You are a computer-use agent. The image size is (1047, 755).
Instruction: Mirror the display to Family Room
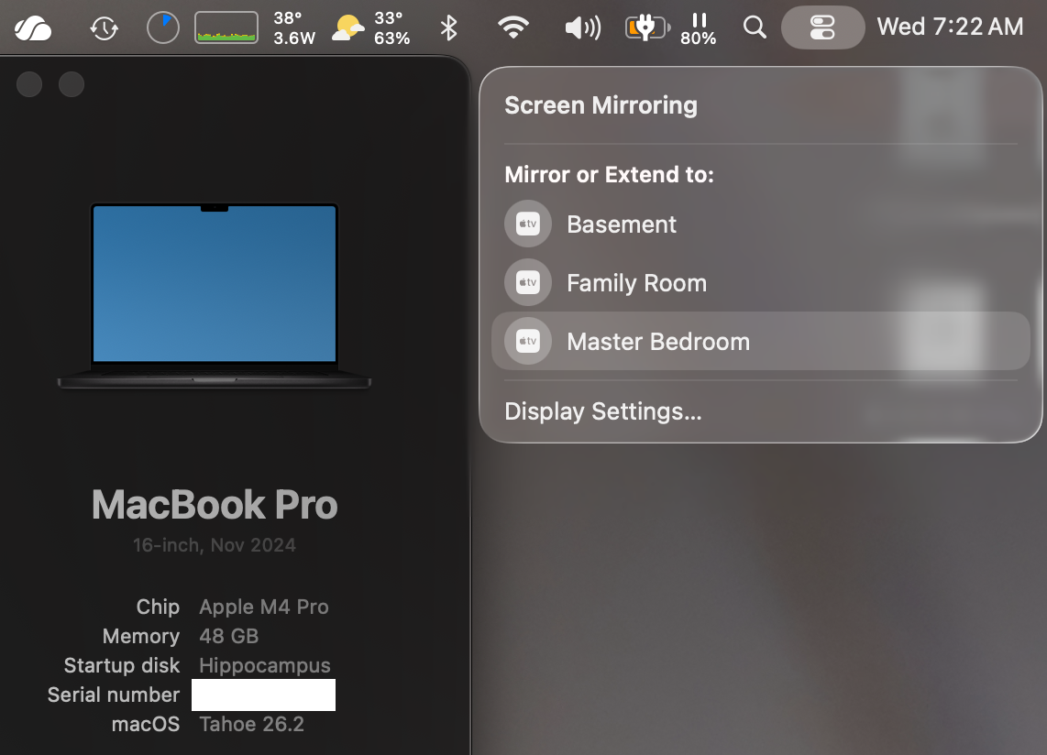tap(761, 283)
